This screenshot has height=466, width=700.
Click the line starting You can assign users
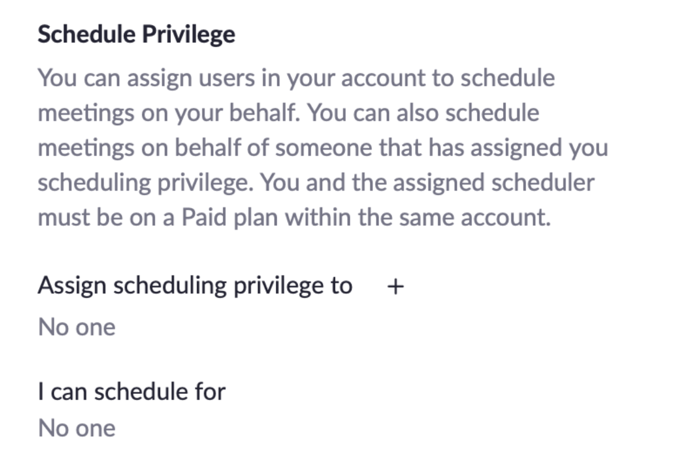click(x=296, y=79)
